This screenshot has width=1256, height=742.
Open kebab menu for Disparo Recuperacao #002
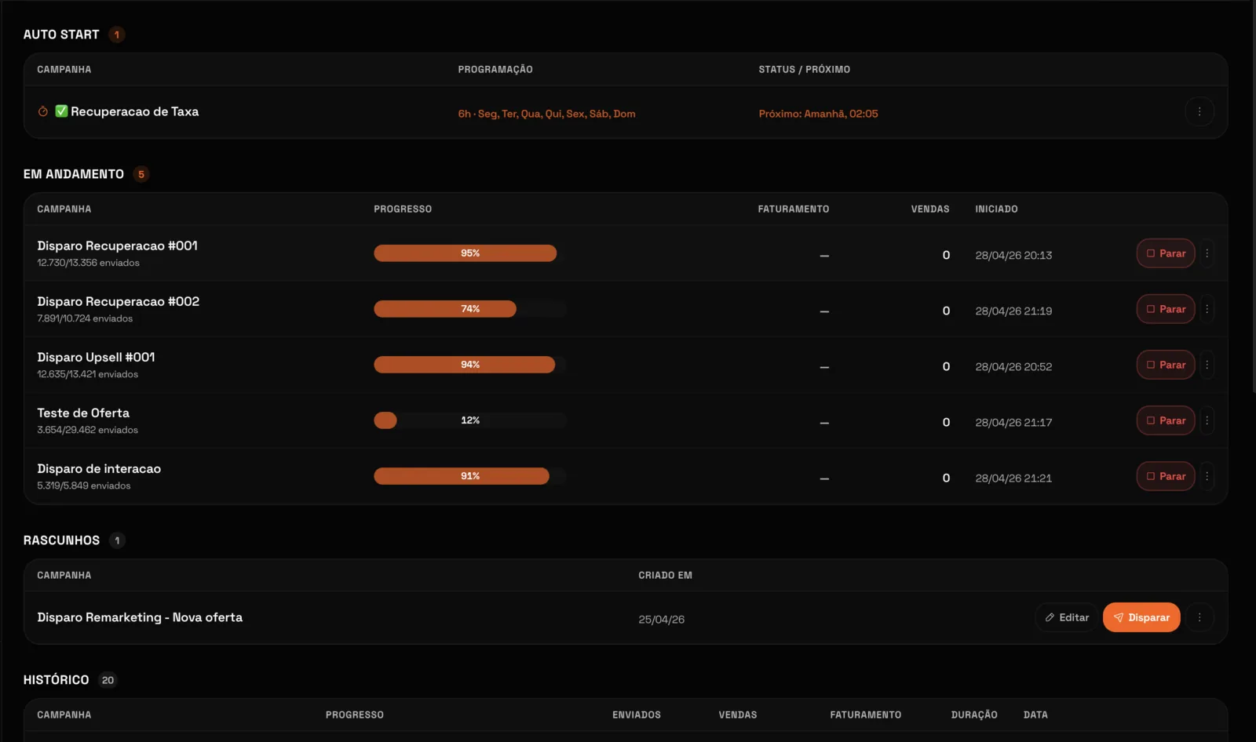(1207, 309)
